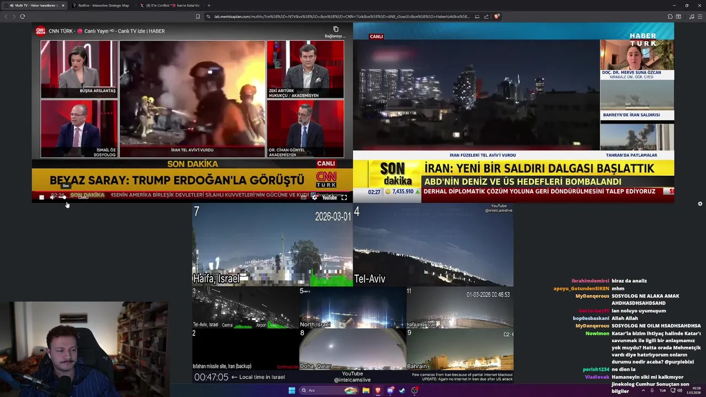Open system volume from tray speaker icon

pos(680,390)
